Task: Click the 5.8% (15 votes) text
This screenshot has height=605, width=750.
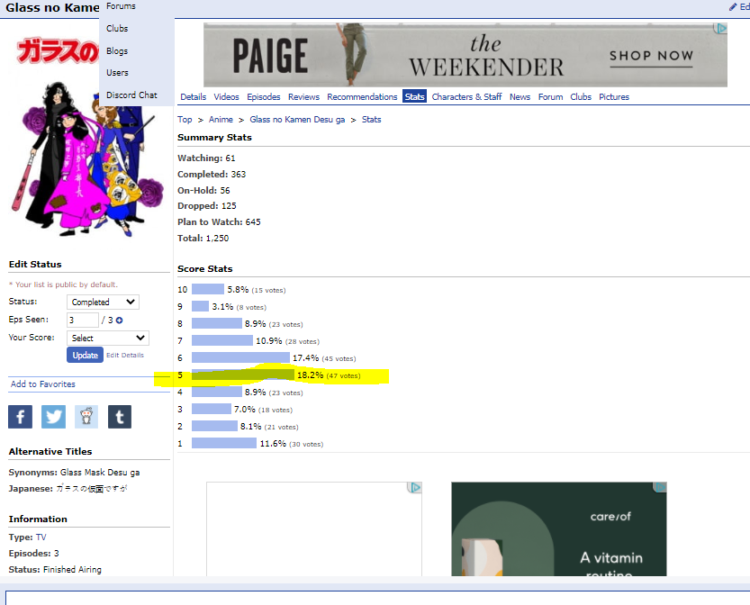Action: pyautogui.click(x=257, y=290)
